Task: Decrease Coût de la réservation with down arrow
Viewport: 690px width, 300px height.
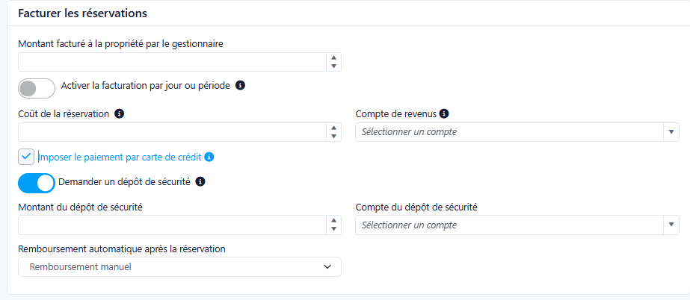Action: pos(333,137)
